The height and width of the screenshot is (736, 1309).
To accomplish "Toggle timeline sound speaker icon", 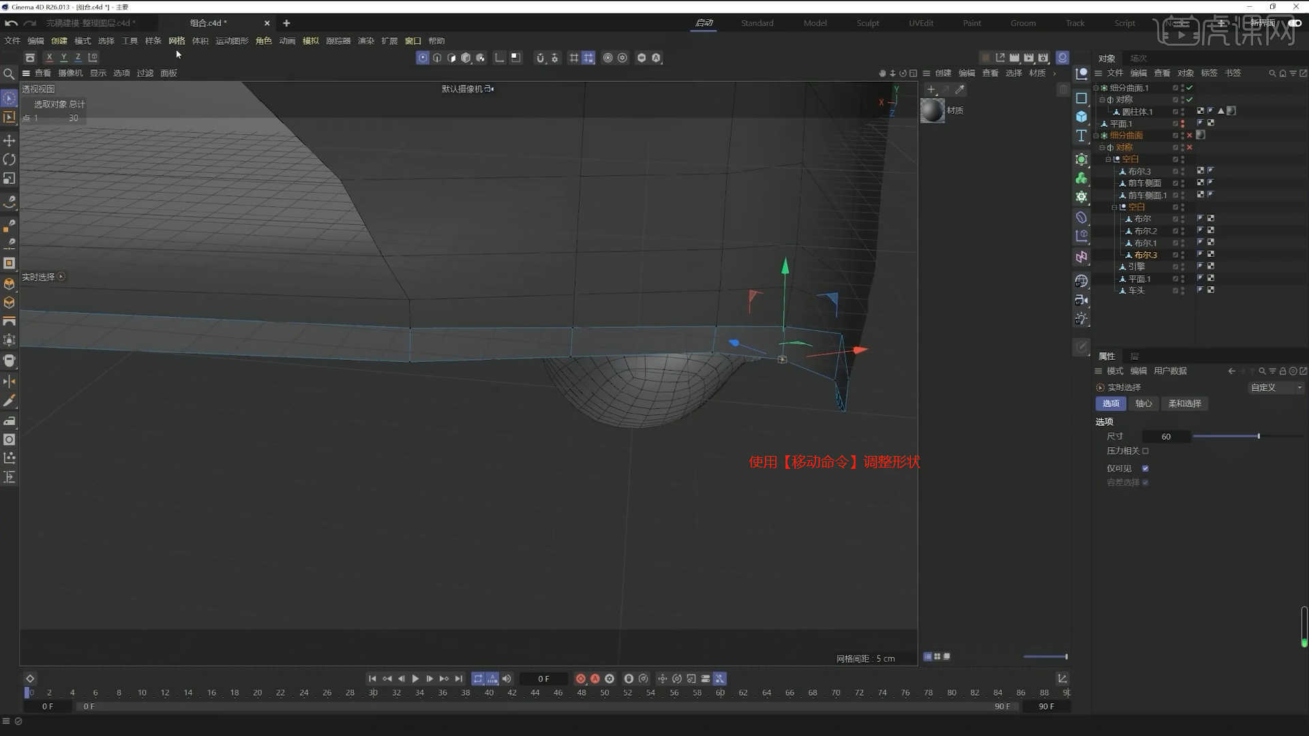I will (x=507, y=679).
